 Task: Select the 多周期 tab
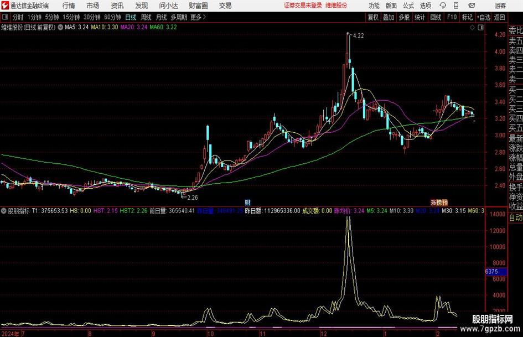click(x=179, y=17)
